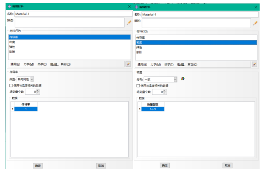The image size is (260, 172).
Task: Click delete-behavior eraser icon in left dialog
Action: (x=128, y=64)
